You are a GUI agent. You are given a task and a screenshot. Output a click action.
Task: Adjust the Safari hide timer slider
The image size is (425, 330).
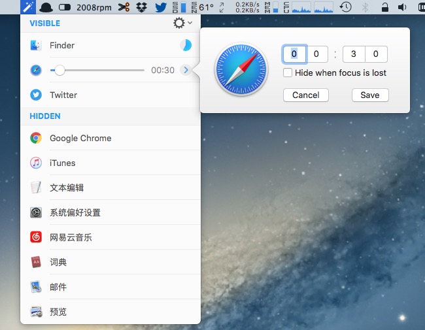tap(97, 70)
